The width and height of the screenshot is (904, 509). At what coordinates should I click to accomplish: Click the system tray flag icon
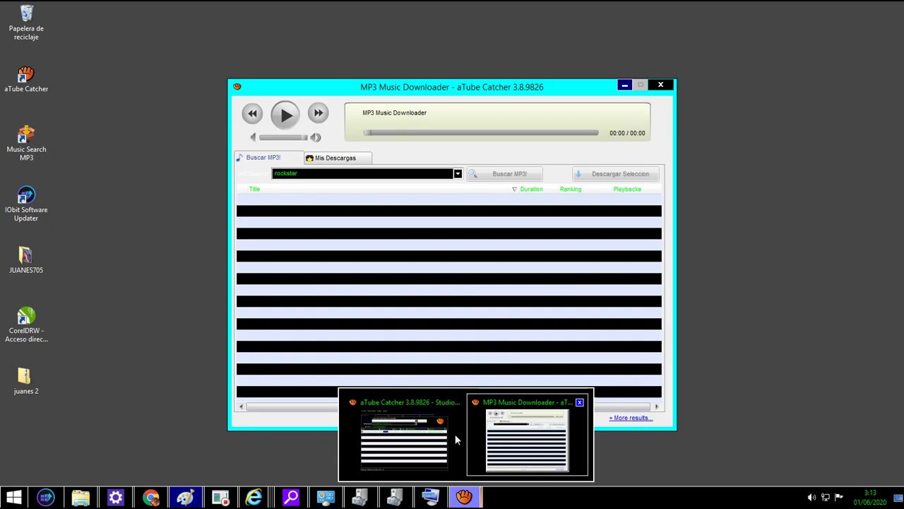839,498
